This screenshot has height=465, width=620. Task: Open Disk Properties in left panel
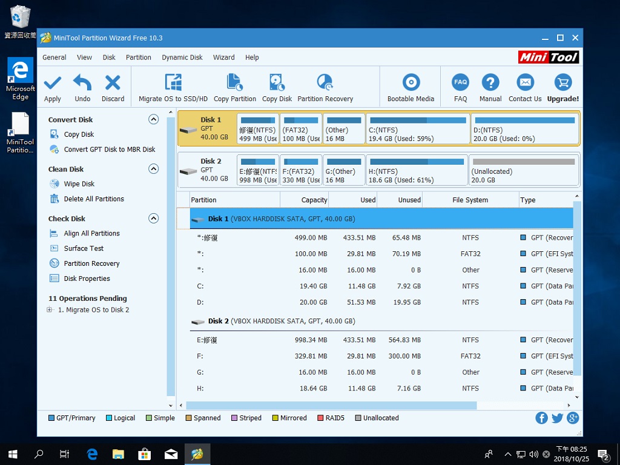tap(87, 279)
